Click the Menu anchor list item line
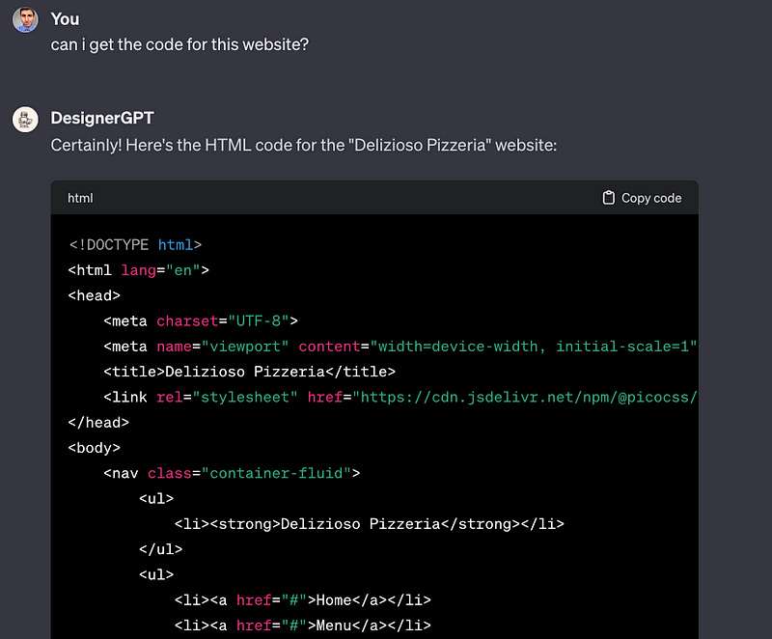772x639 pixels. (303, 625)
